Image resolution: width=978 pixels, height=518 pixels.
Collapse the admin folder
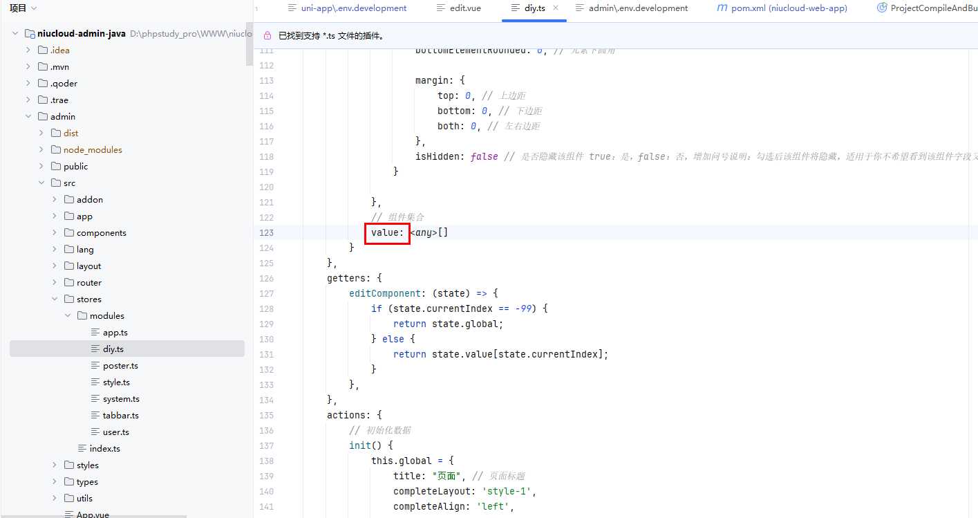pos(28,117)
